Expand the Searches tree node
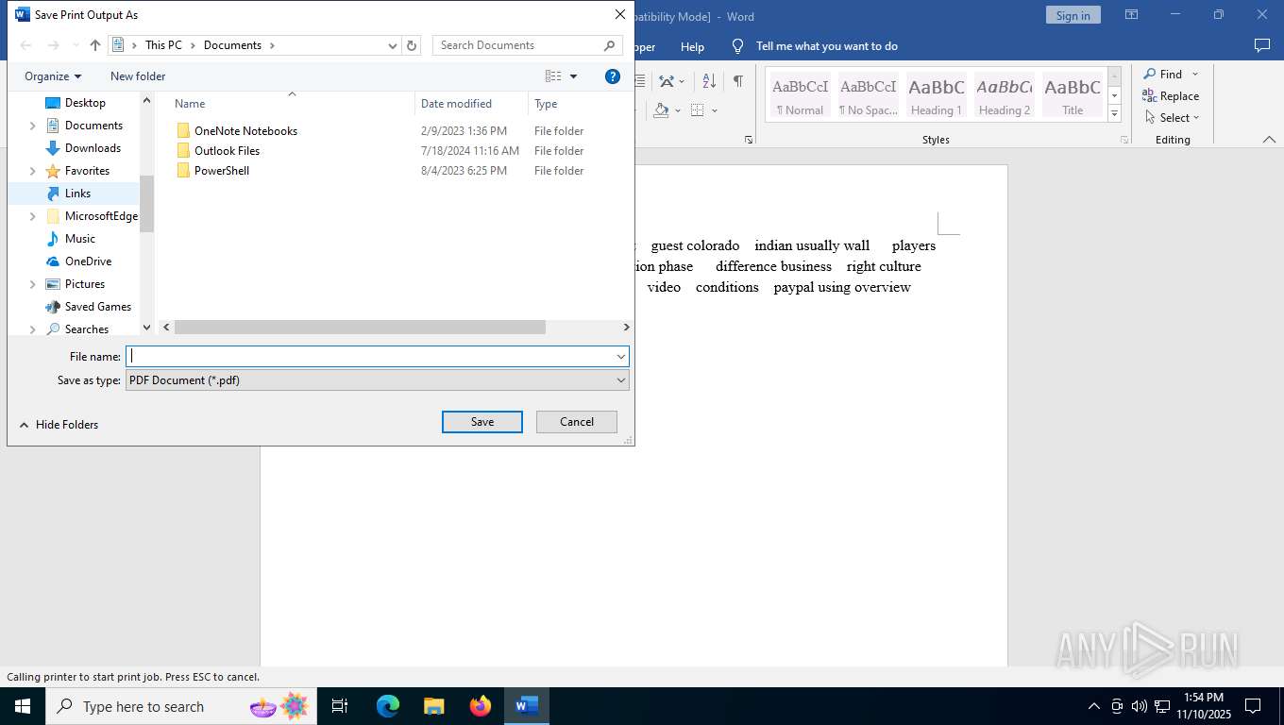Image resolution: width=1284 pixels, height=725 pixels. coord(33,329)
